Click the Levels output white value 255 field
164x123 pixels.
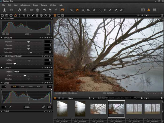[x=50, y=87]
